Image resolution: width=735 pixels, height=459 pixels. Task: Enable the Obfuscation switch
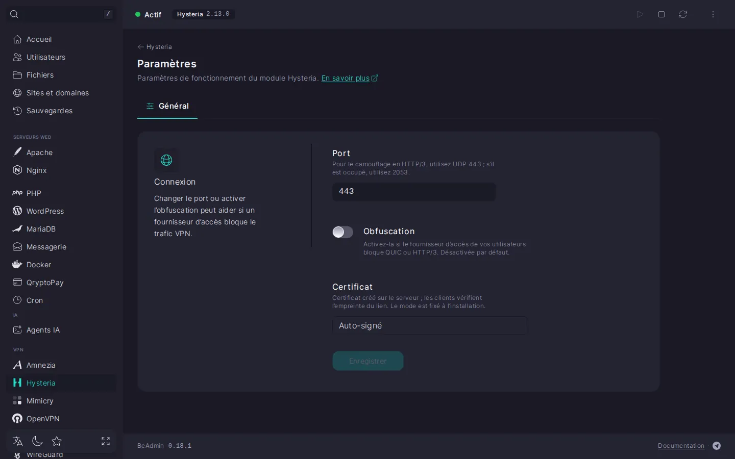click(x=342, y=232)
